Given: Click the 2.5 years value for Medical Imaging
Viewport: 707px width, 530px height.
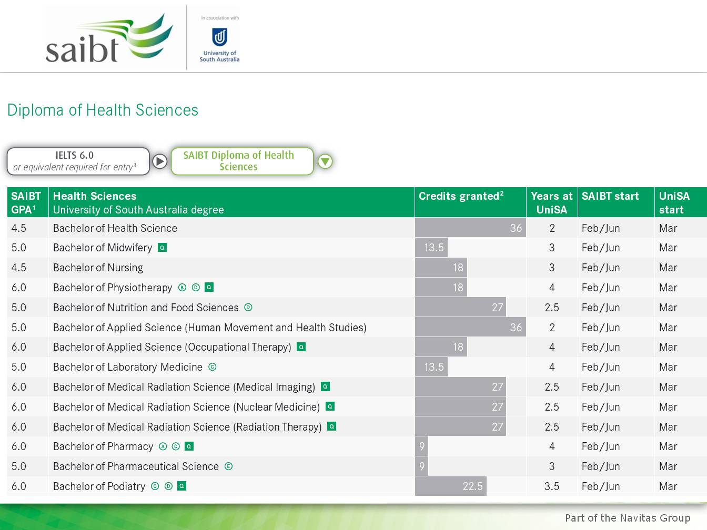Looking at the screenshot, I should [x=552, y=387].
